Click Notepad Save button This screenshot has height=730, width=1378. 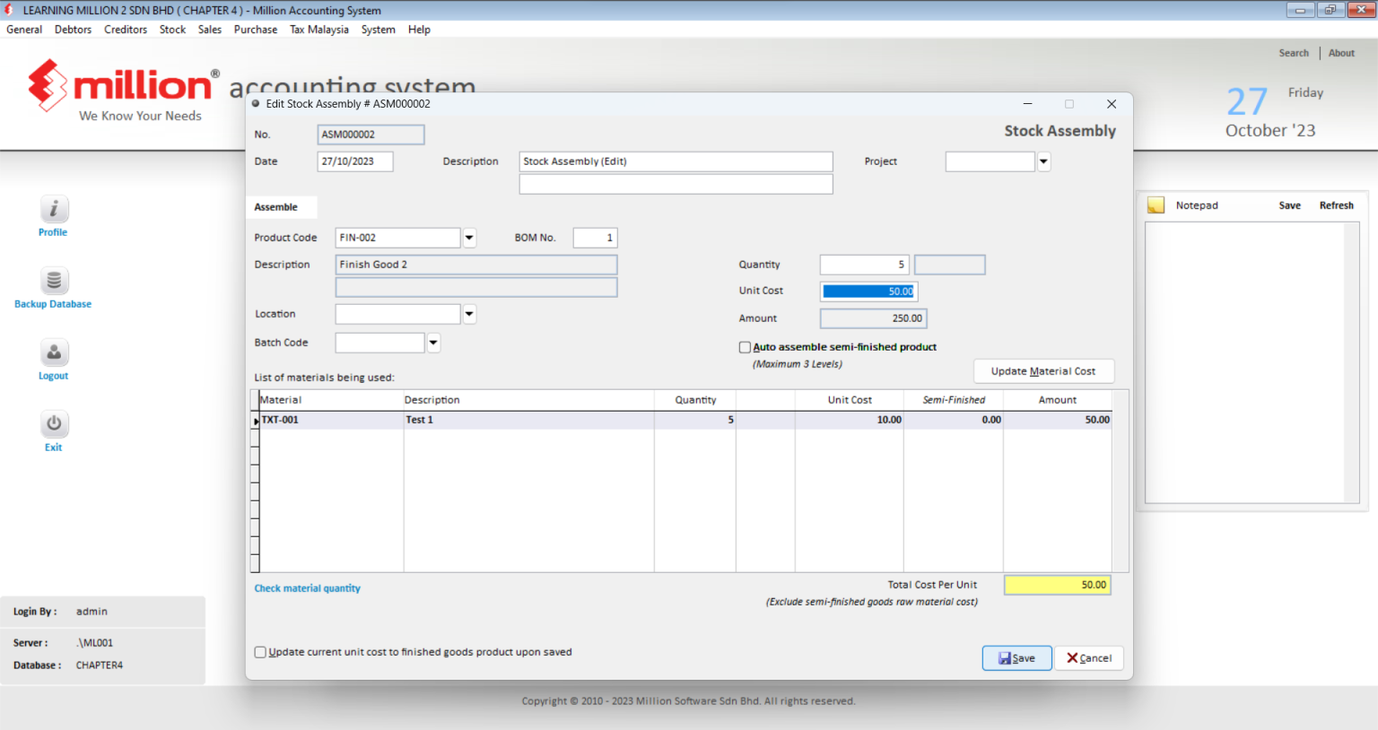(1289, 205)
